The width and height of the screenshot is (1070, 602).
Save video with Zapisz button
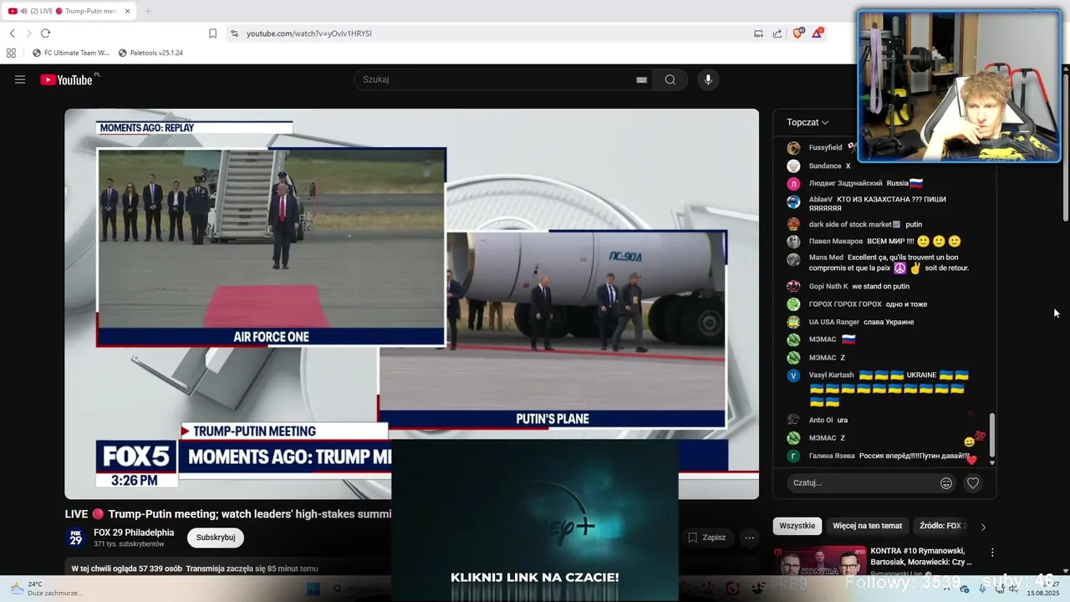707,538
